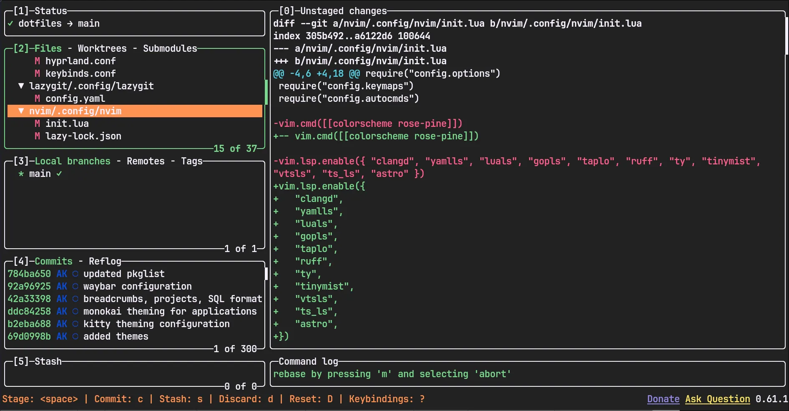Click the Commit: c keybinding hint
This screenshot has height=411, width=789.
118,399
